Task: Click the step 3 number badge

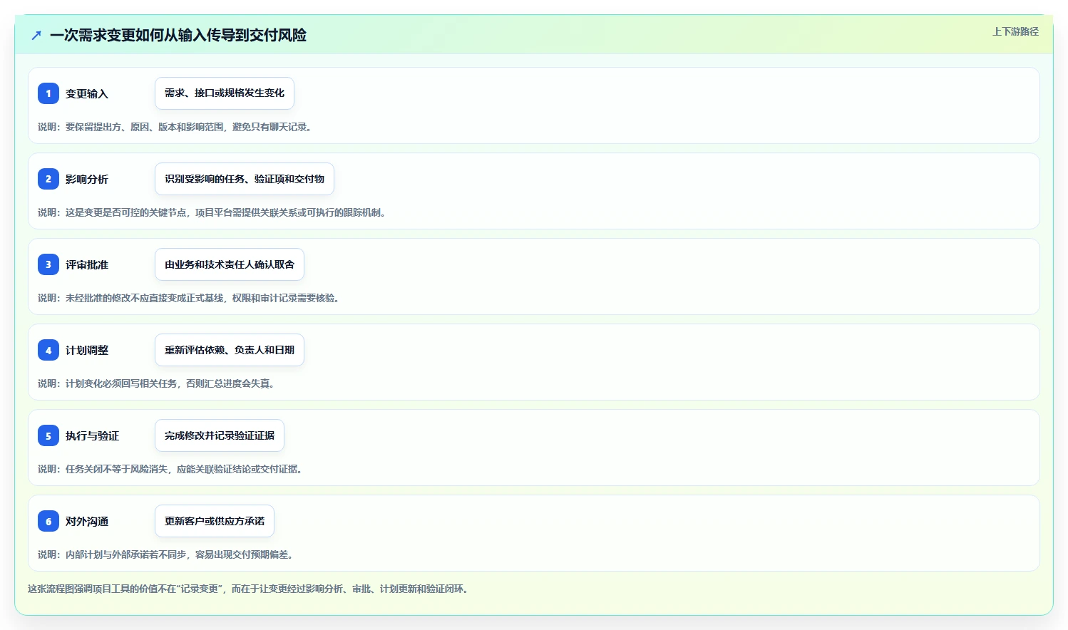Action: click(x=48, y=264)
